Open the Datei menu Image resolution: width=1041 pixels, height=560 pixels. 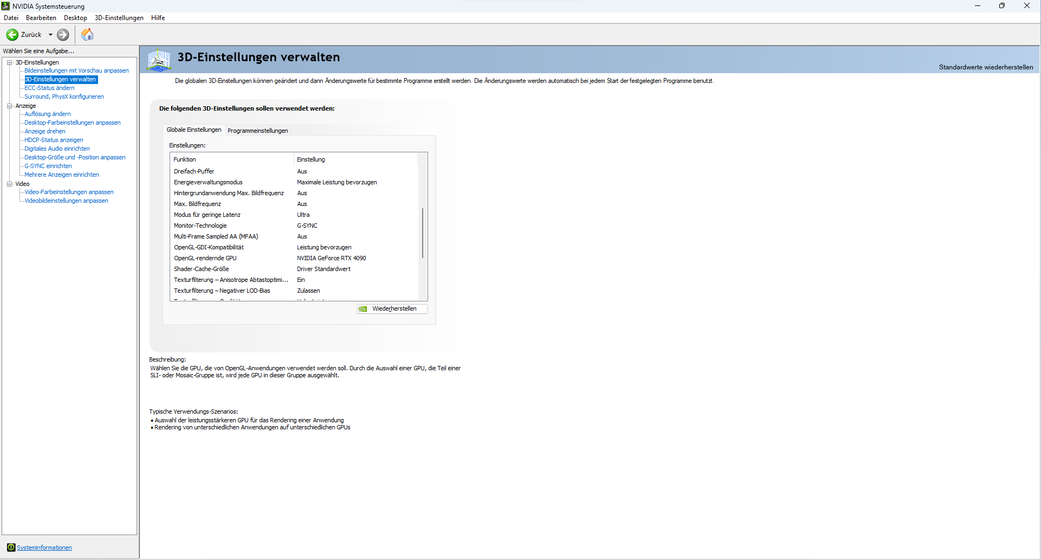click(11, 18)
